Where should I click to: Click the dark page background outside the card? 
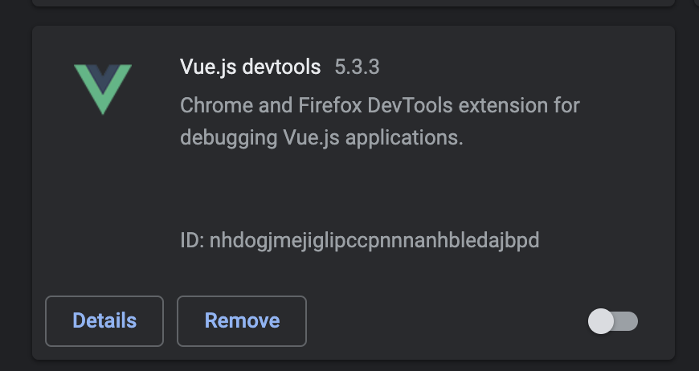[15, 187]
